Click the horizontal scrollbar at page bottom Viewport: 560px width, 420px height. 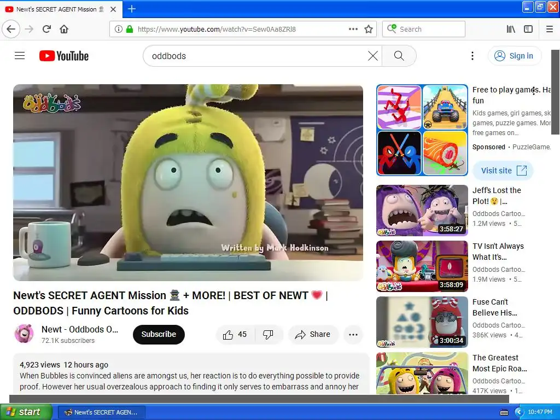[259, 399]
